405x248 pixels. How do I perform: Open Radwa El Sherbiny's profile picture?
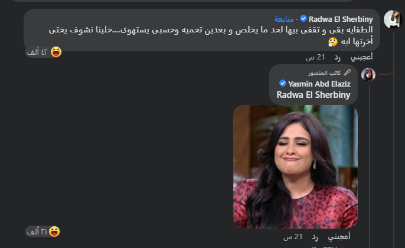point(393,19)
